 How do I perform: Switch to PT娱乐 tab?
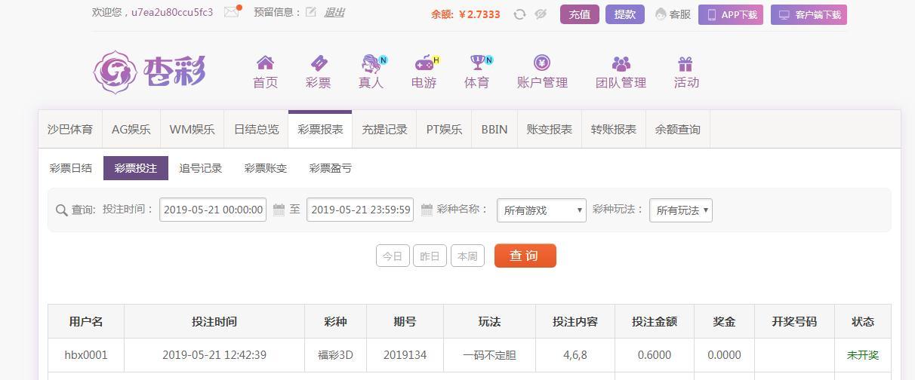(x=444, y=129)
